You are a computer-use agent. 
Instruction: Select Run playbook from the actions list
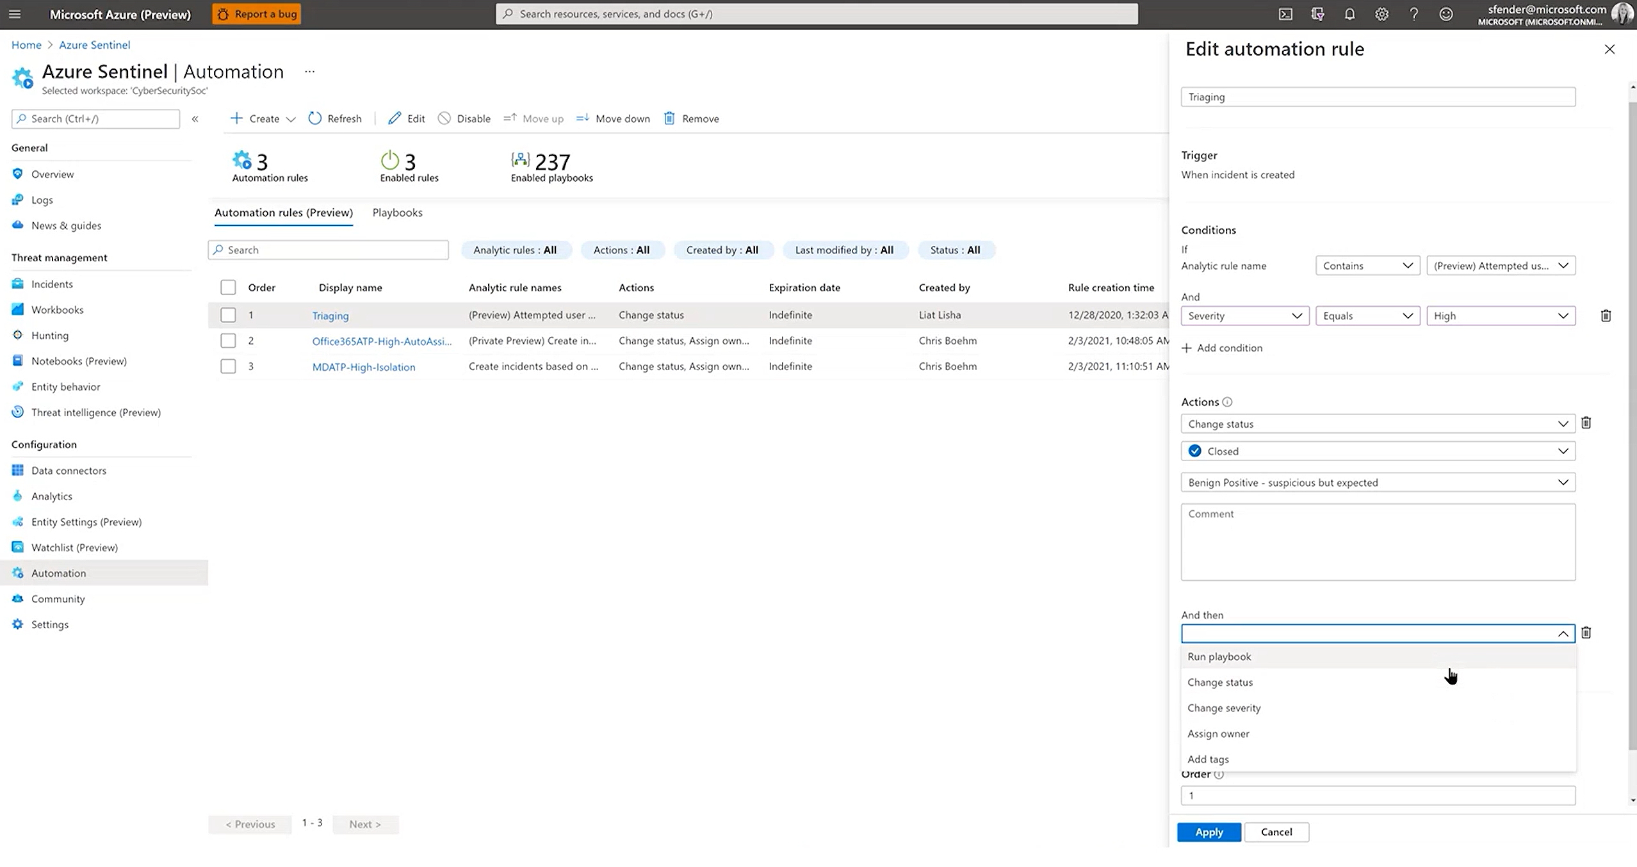pos(1219,656)
